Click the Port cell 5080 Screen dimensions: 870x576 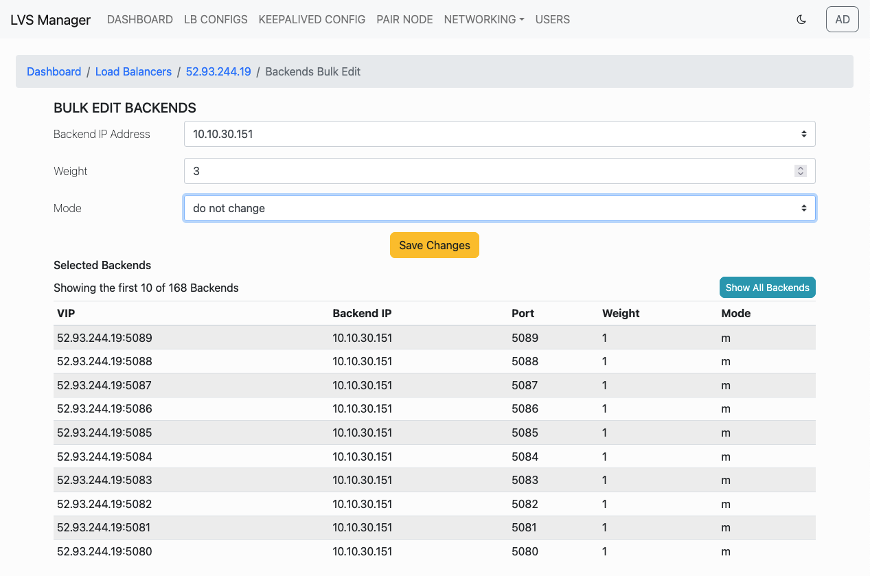pyautogui.click(x=525, y=551)
